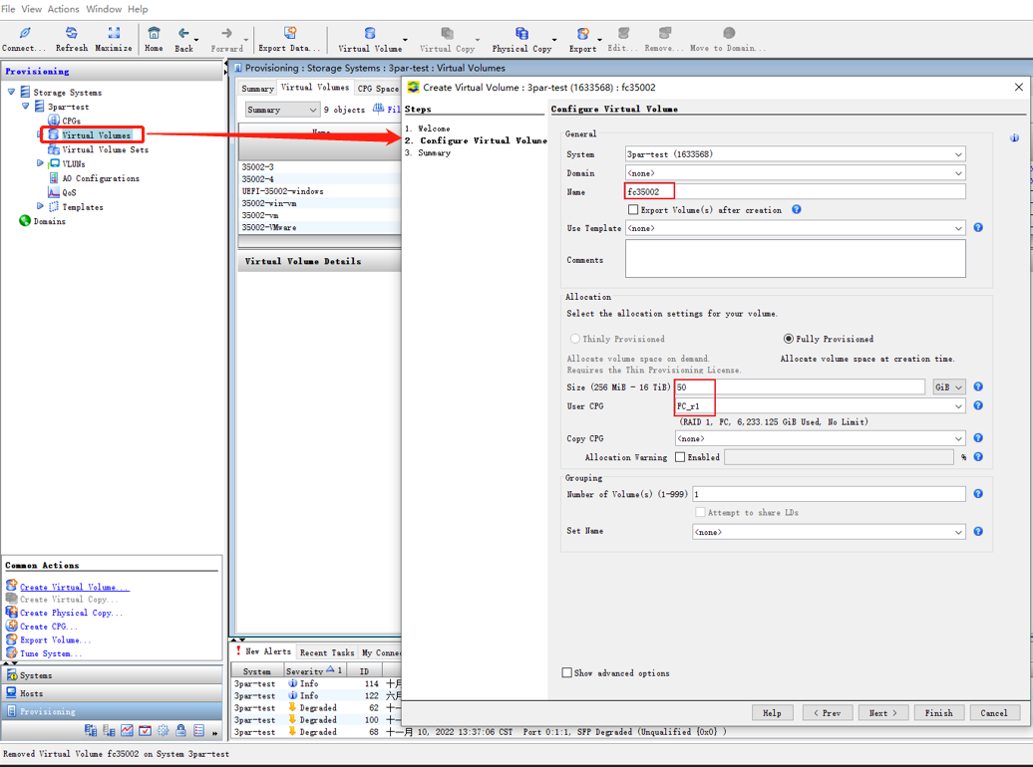Click the AO Configurations tree icon
Viewport: 1033px width, 767px height.
pos(54,177)
